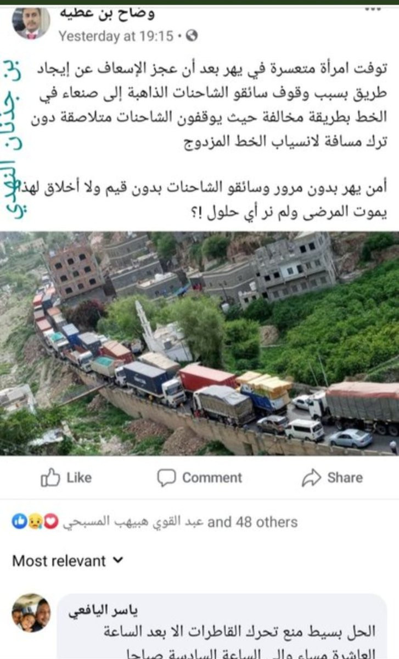Tap the globe public privacy icon
This screenshot has height=659, width=399.
tap(192, 36)
